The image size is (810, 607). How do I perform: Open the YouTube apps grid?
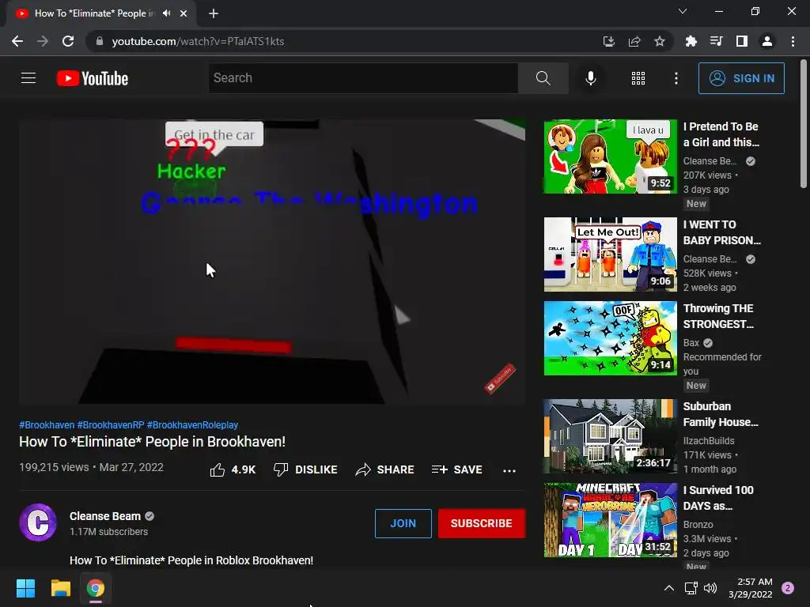click(x=638, y=78)
